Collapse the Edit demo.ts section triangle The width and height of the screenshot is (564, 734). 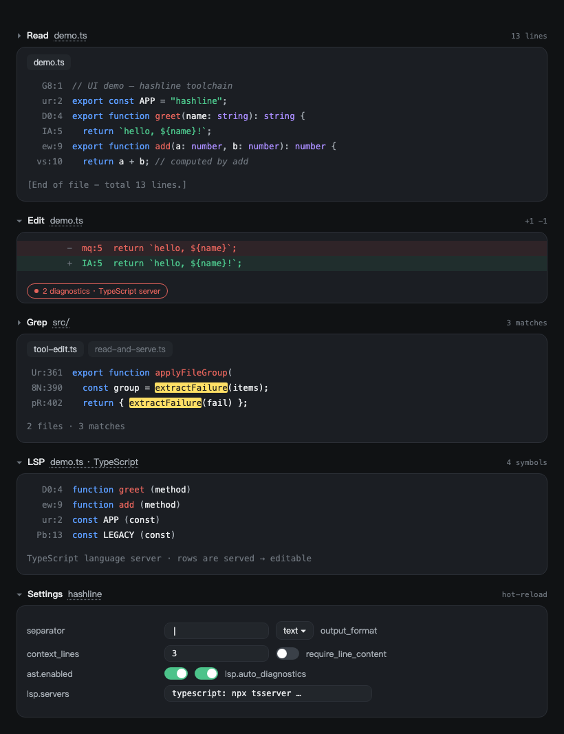(x=19, y=221)
